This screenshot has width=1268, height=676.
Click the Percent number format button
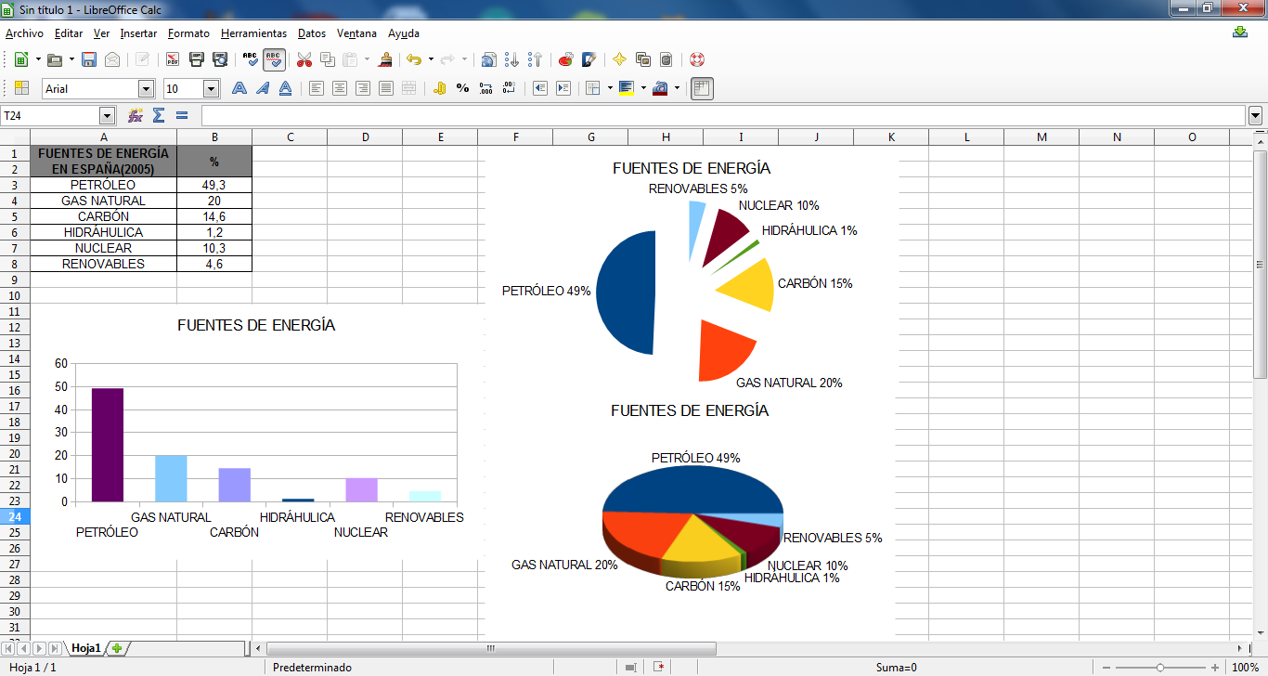[x=462, y=88]
